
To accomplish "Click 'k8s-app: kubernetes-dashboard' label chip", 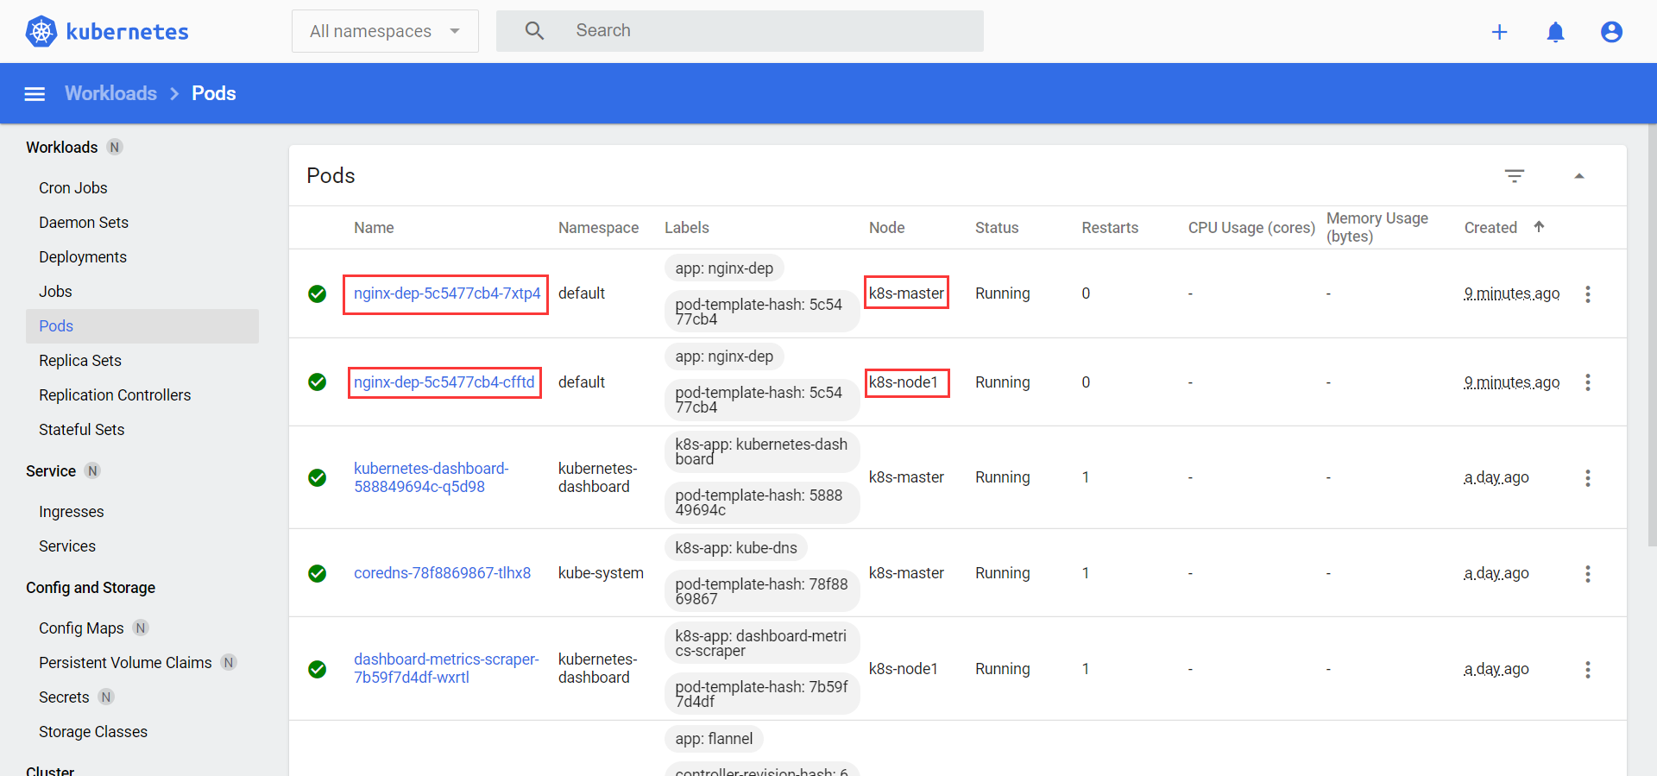I will (x=762, y=451).
